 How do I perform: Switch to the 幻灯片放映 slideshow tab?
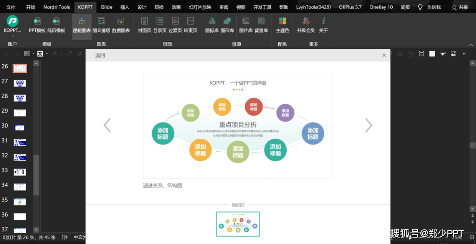click(x=200, y=7)
